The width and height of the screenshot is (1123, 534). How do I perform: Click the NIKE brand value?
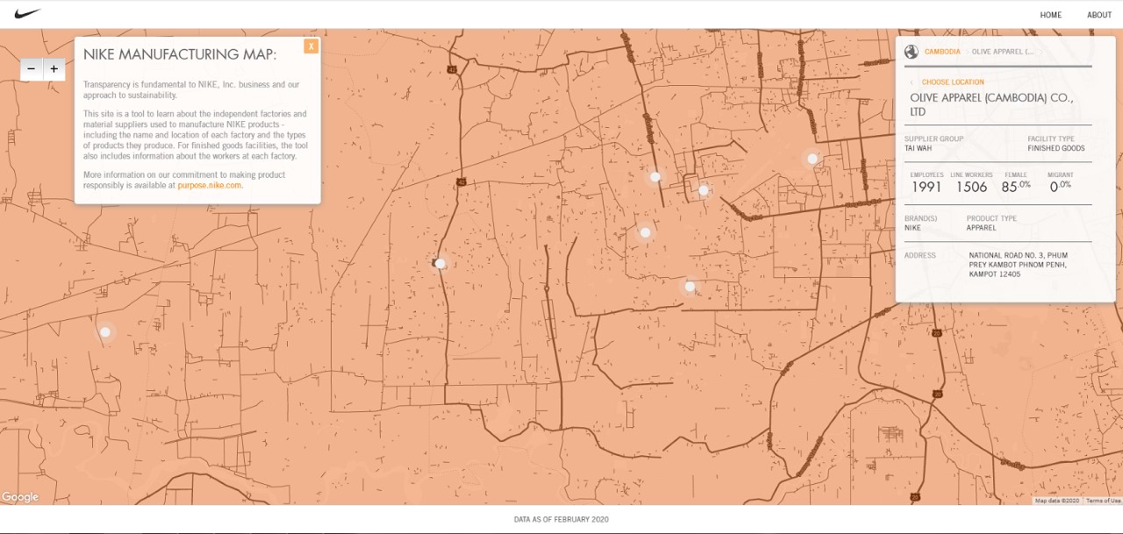912,228
